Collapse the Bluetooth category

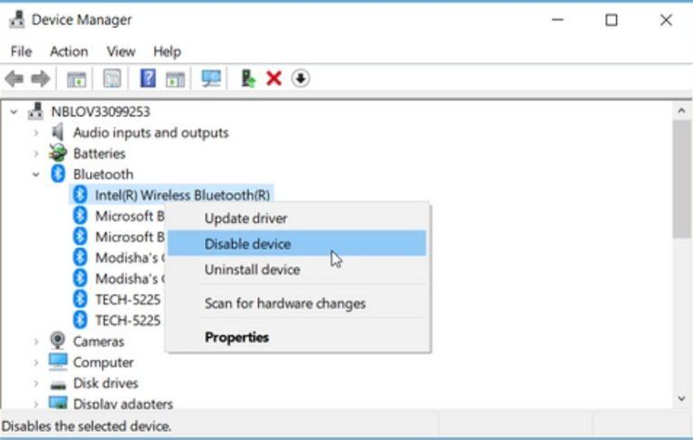coord(36,174)
